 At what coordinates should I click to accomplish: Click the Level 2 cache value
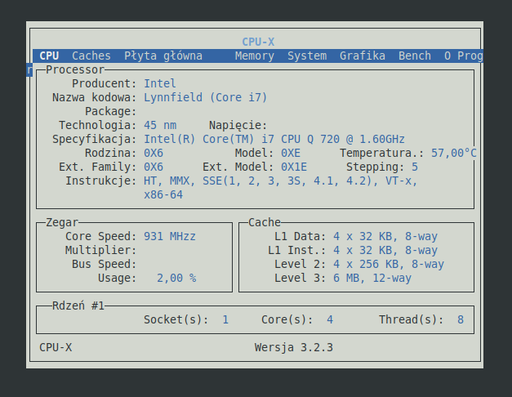point(389,264)
